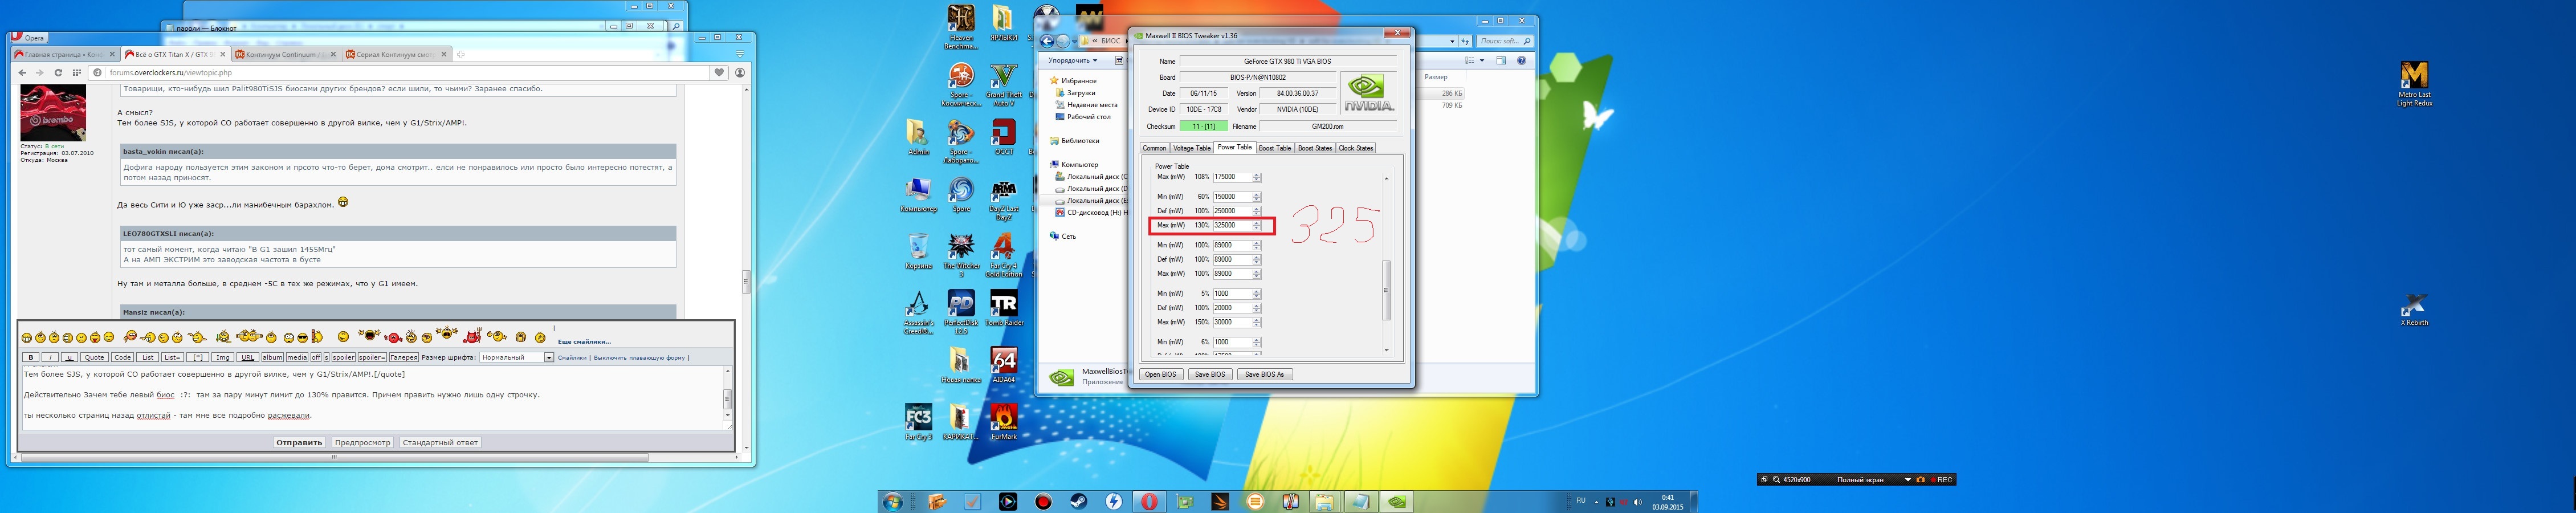Open the font size dropdown set to Нормальный
Viewport: 2576px width, 513px height.
[516, 357]
